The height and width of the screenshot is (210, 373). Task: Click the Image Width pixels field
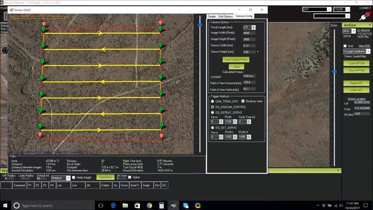(249, 33)
